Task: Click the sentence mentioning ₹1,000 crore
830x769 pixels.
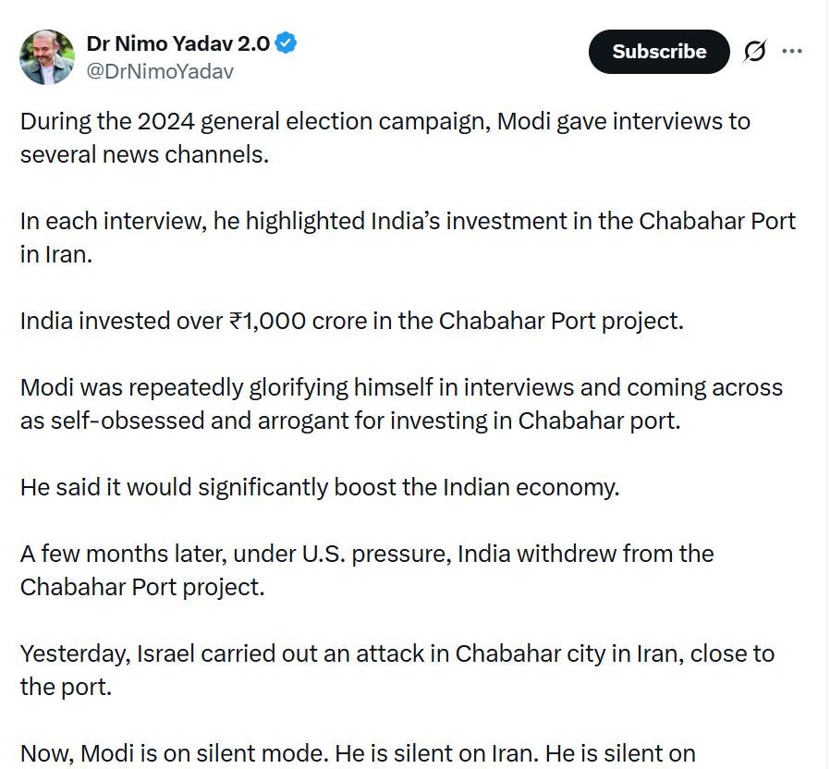Action: 351,321
